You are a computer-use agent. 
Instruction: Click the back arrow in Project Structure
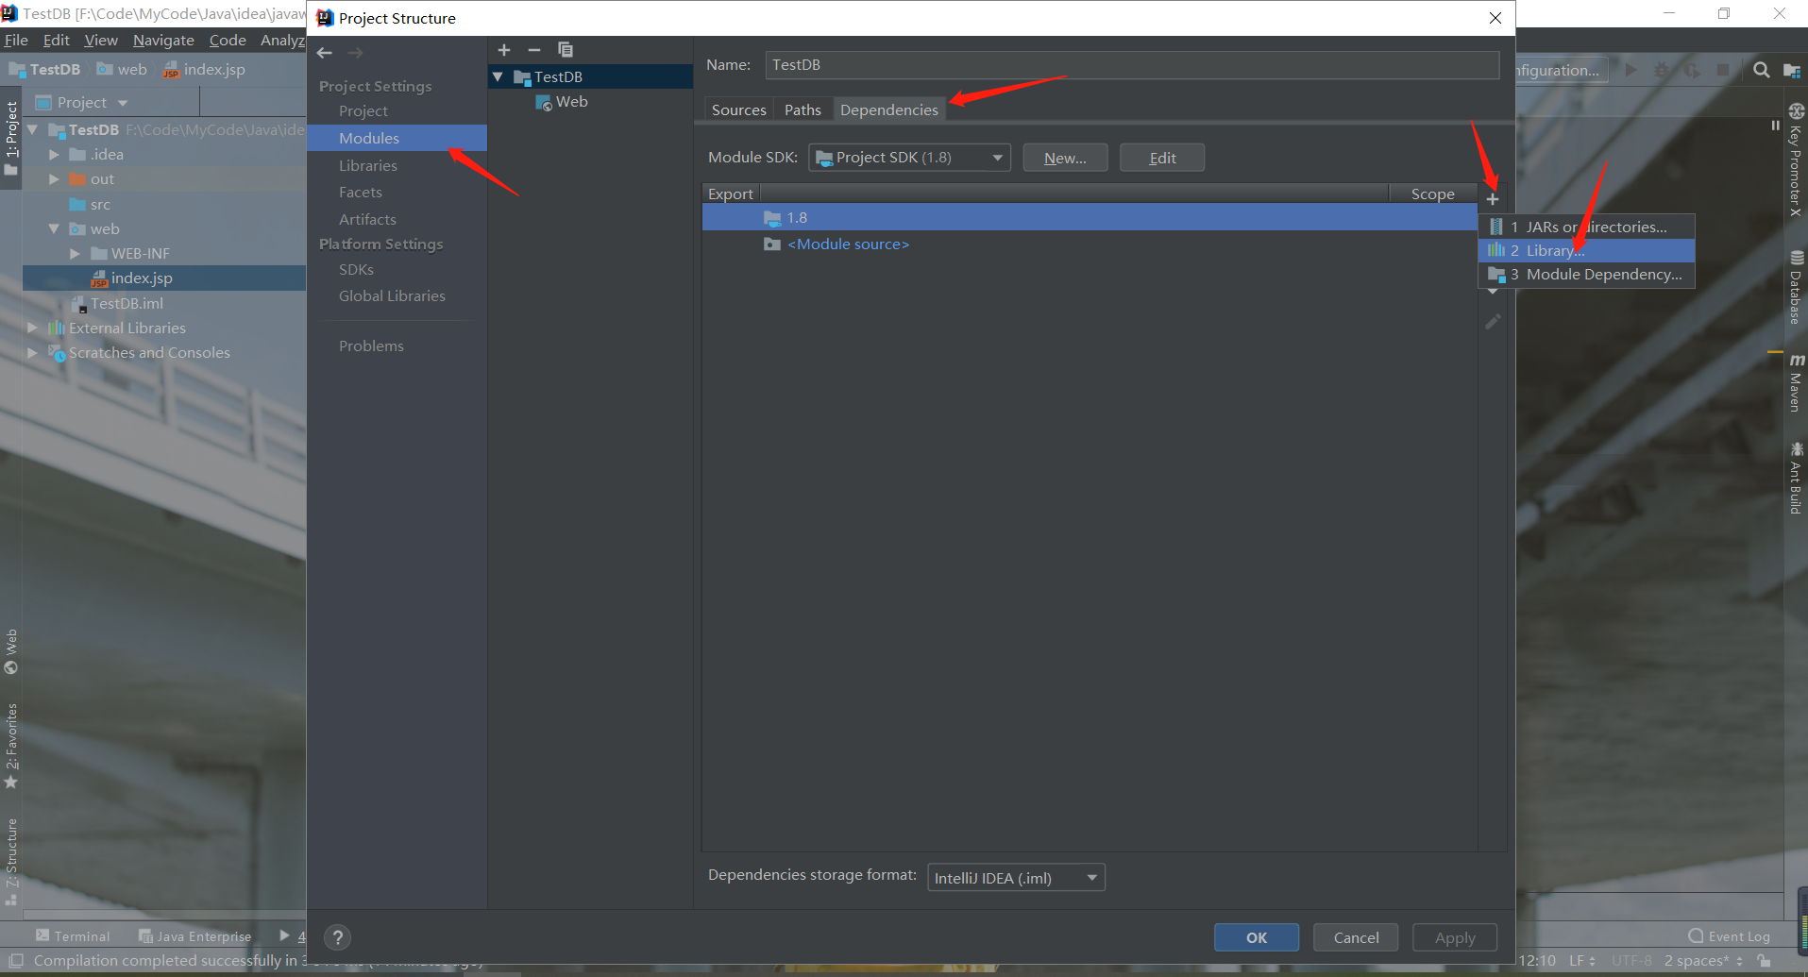[x=325, y=53]
